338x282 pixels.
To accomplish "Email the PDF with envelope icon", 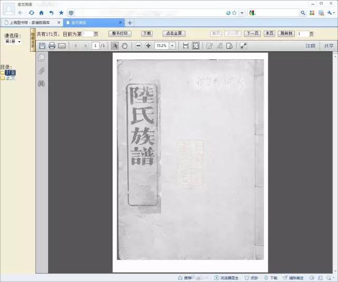I will (x=62, y=46).
